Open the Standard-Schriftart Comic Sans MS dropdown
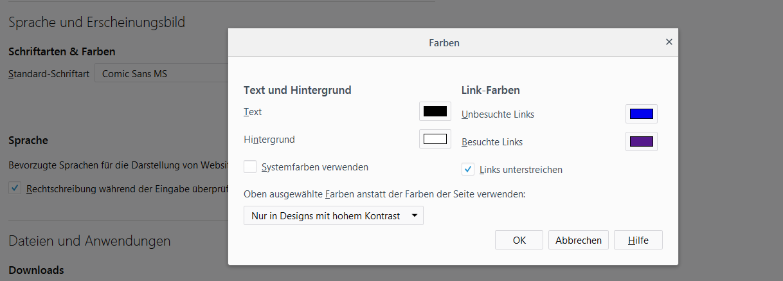Viewport: 783px width, 281px height. coord(161,73)
